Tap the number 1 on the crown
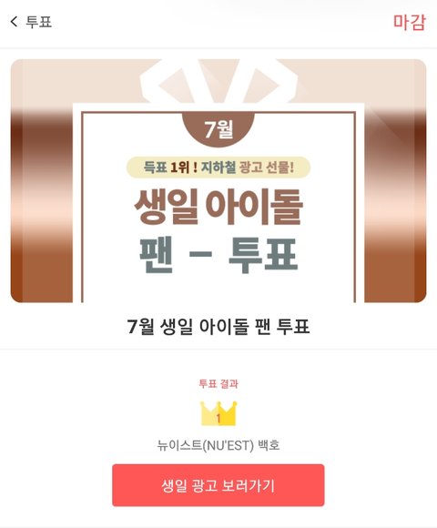 (218, 418)
